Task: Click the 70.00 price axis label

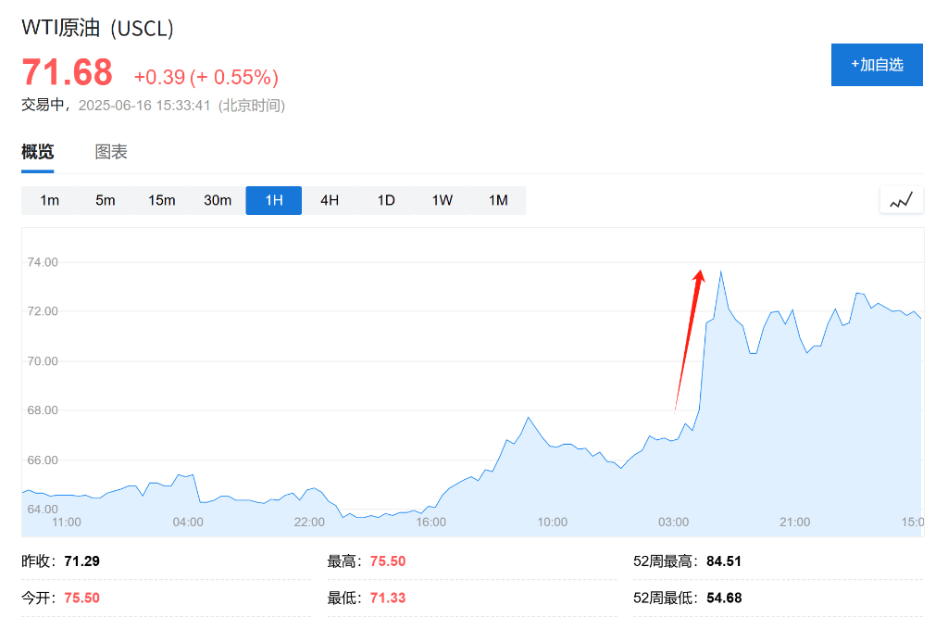Action: click(x=43, y=361)
